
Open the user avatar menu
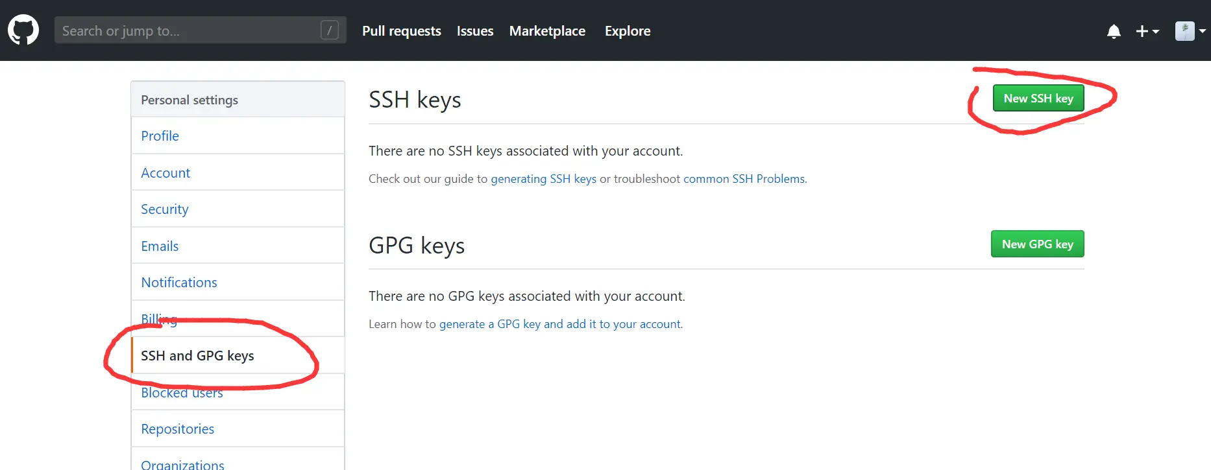click(x=1190, y=31)
